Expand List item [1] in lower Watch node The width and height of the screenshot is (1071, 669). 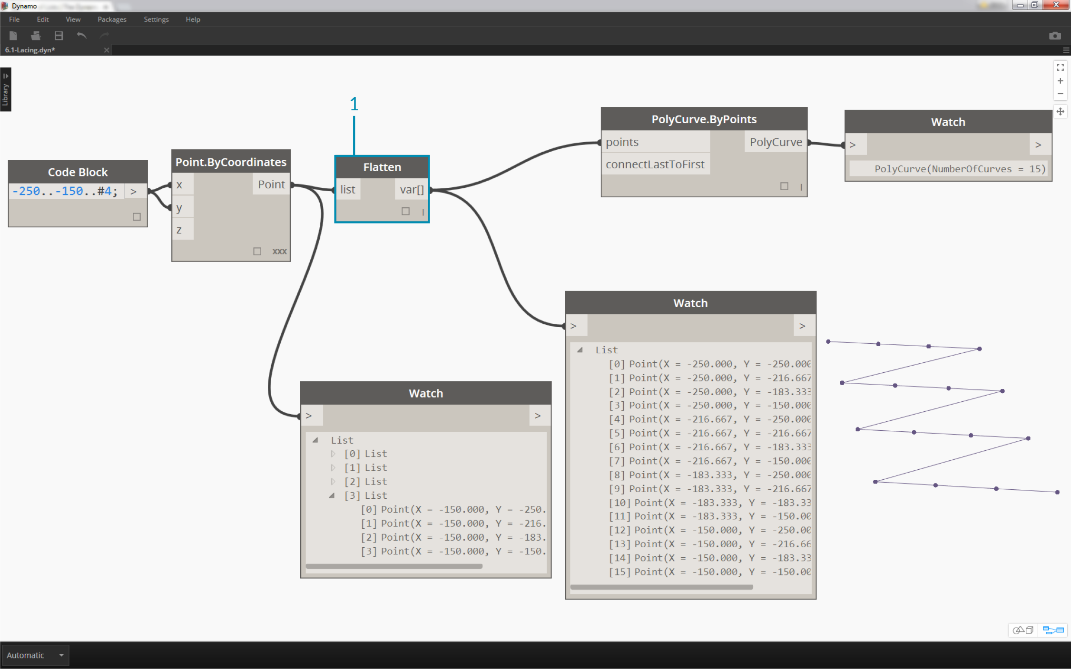pyautogui.click(x=331, y=468)
